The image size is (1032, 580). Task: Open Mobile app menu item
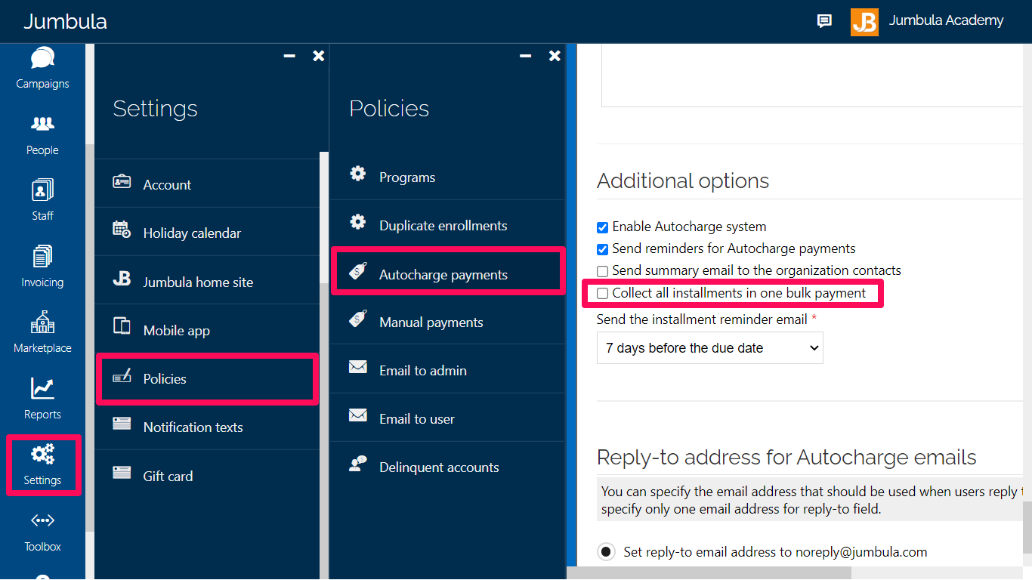207,330
